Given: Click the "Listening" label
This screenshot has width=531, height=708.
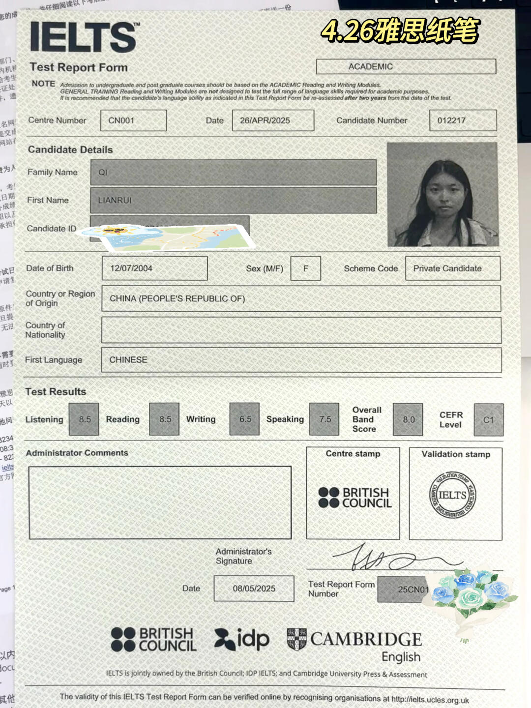Looking at the screenshot, I should pyautogui.click(x=44, y=419).
